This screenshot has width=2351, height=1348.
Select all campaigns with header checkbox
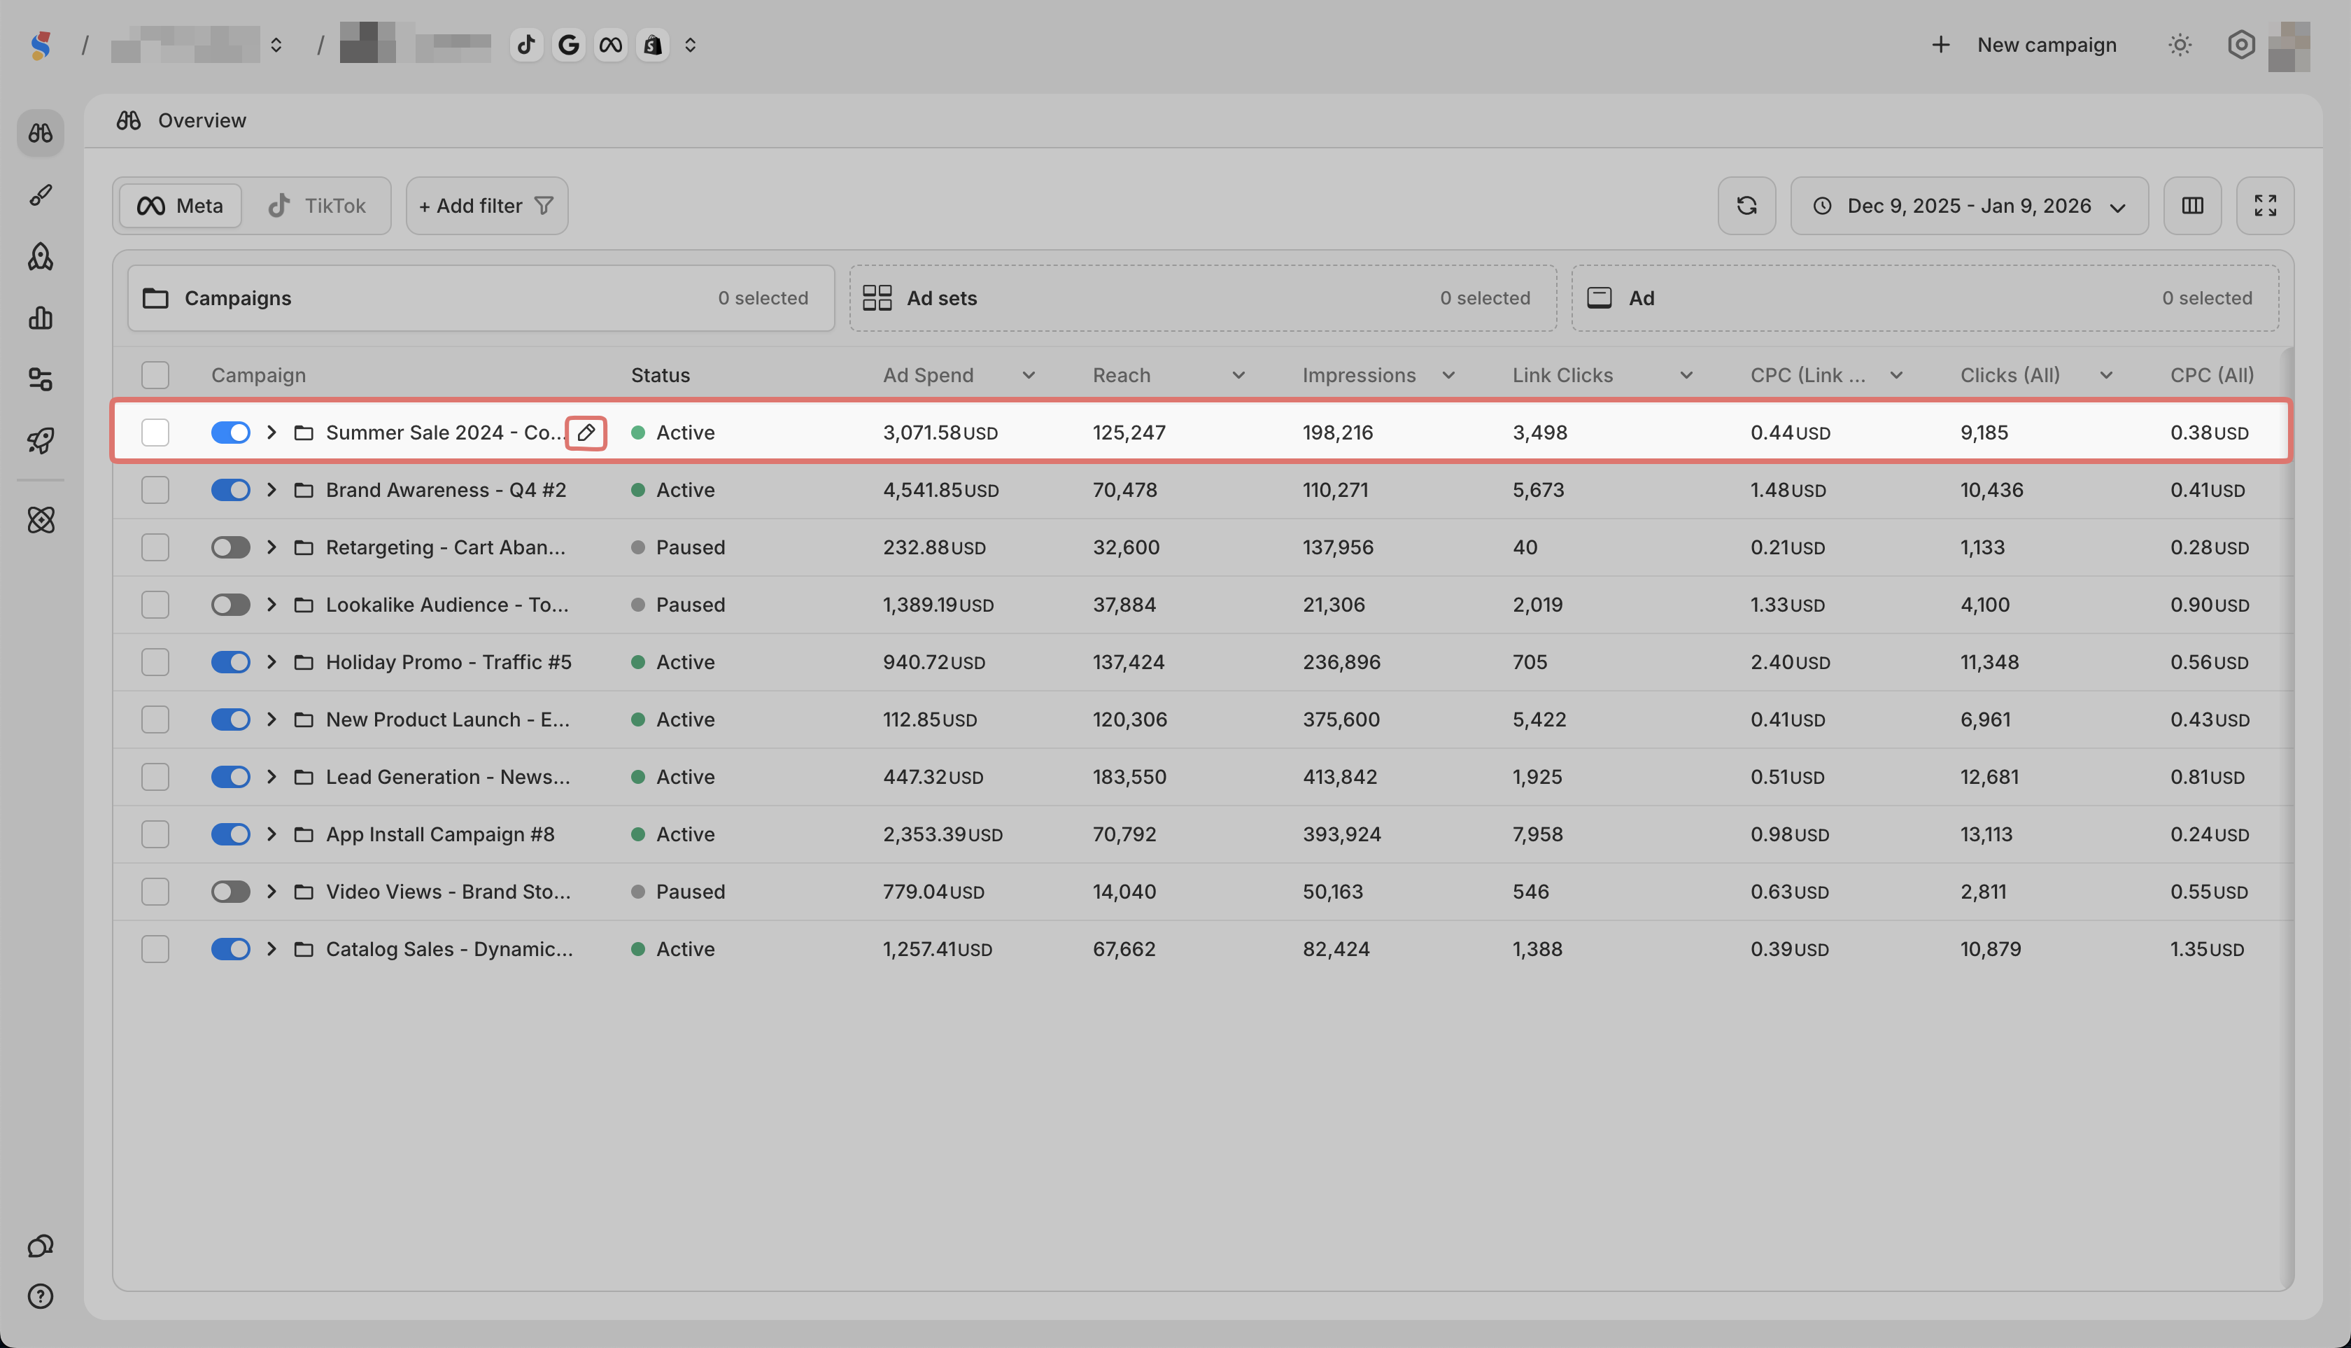point(155,375)
